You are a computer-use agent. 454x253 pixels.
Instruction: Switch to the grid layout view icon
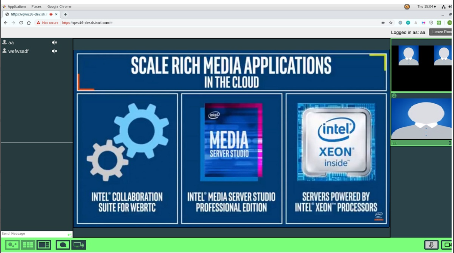tap(28, 245)
